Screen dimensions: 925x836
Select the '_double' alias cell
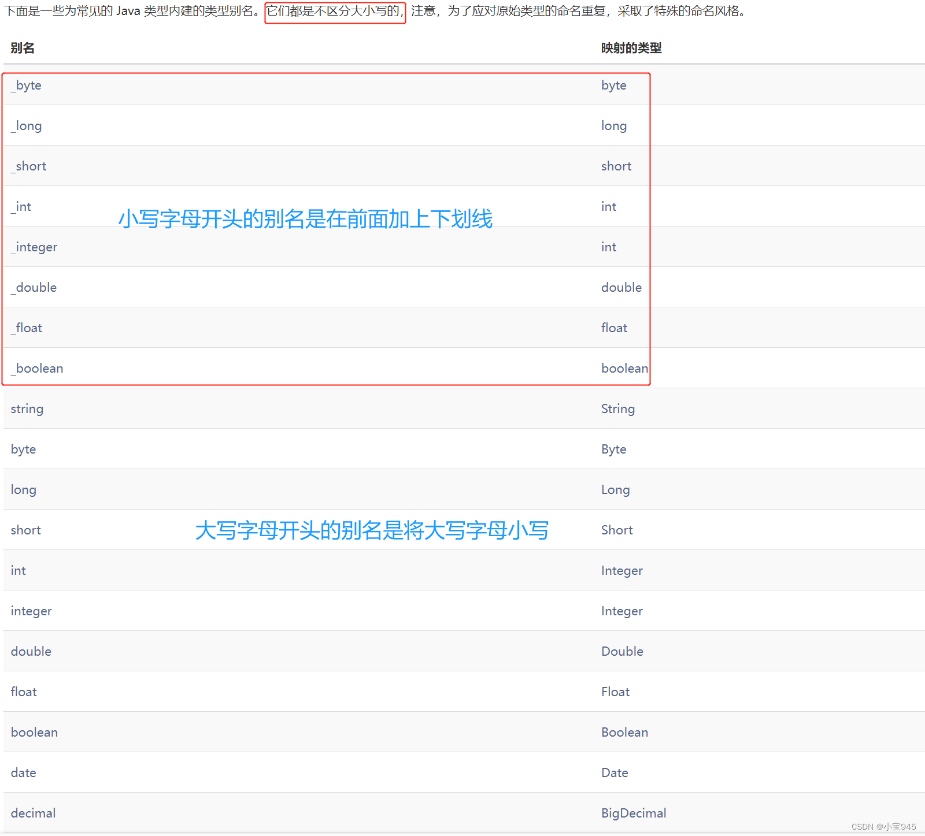[x=34, y=288]
